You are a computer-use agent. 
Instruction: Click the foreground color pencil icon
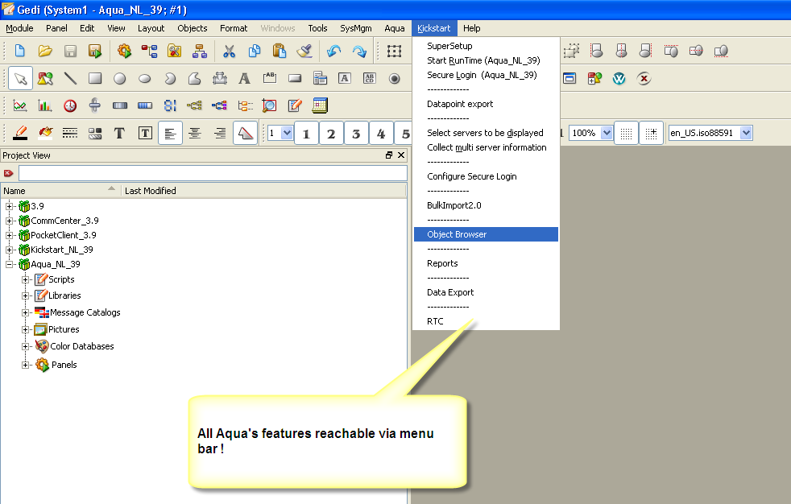coord(19,133)
